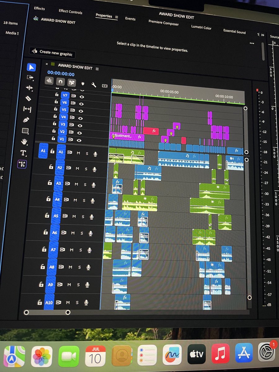Image resolution: width=279 pixels, height=372 pixels.
Task: Select red fx clip on V2
Action: click(x=151, y=131)
